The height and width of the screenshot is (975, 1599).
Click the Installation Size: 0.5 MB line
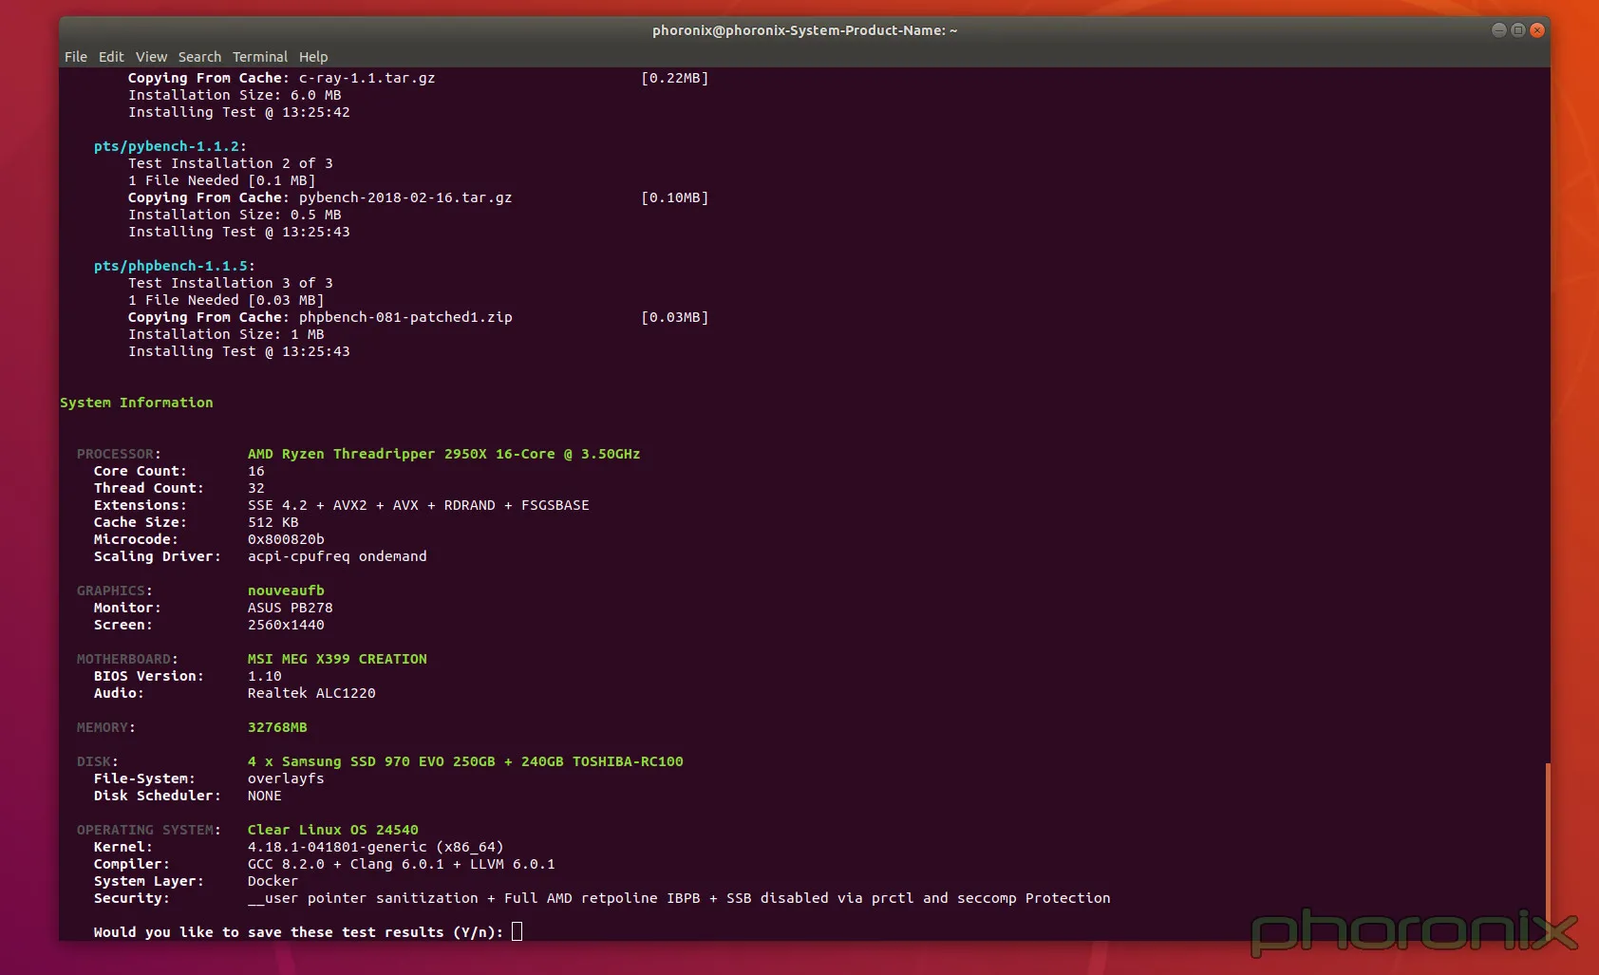tap(235, 215)
